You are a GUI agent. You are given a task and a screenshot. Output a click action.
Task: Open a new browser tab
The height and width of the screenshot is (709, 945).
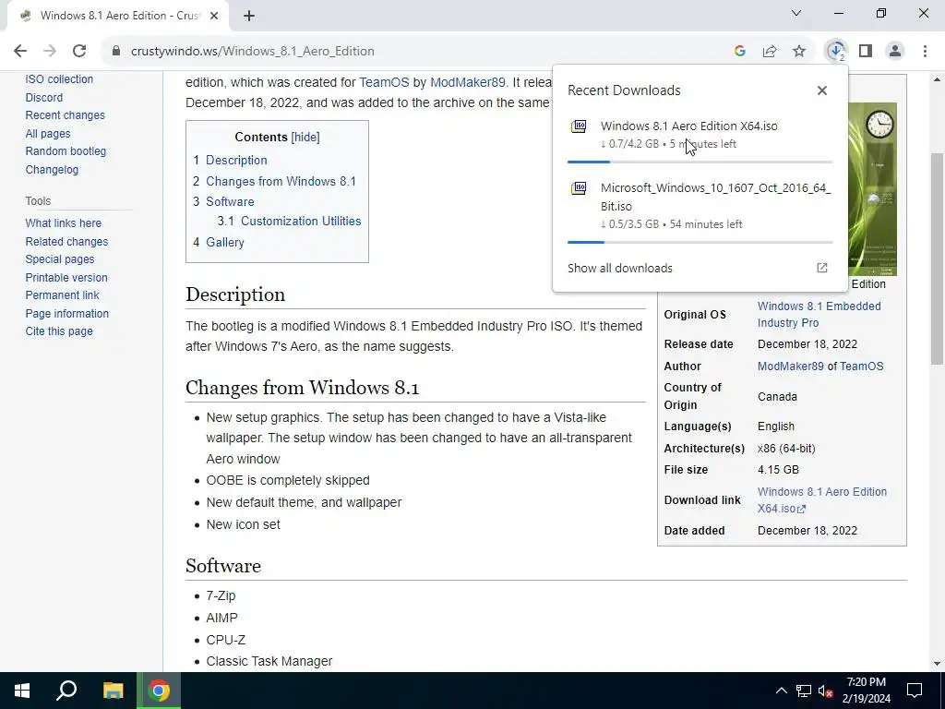pos(249,16)
